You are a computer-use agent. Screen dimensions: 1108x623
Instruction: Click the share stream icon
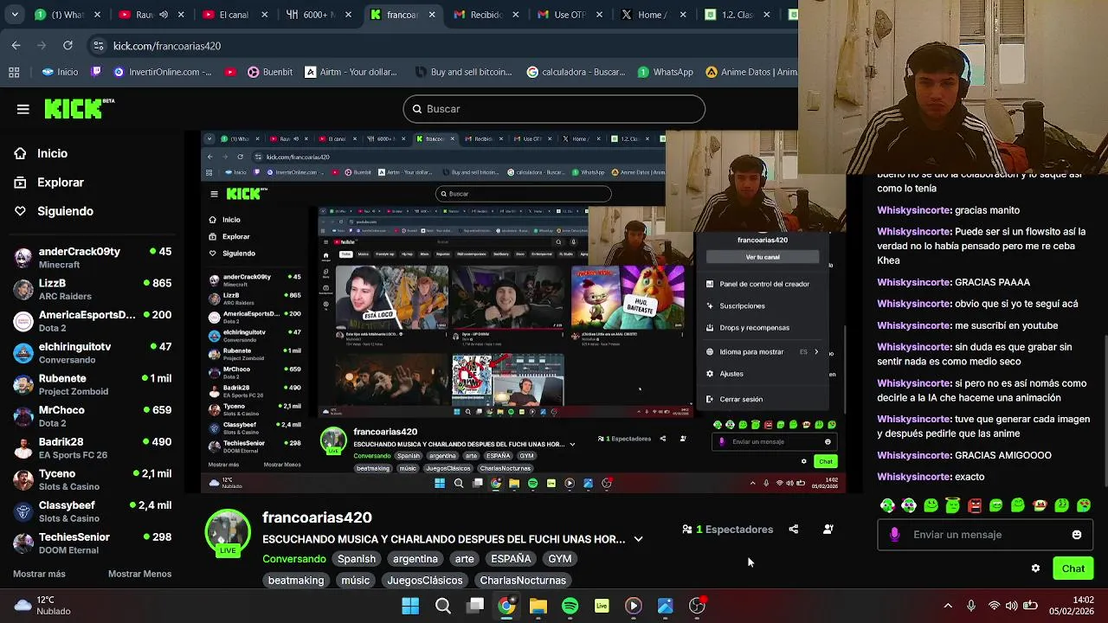point(793,529)
